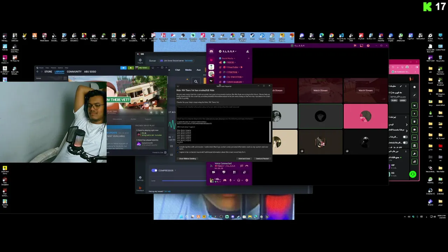Open Discord inbox flag icon
448x252 pixels.
click(355, 45)
